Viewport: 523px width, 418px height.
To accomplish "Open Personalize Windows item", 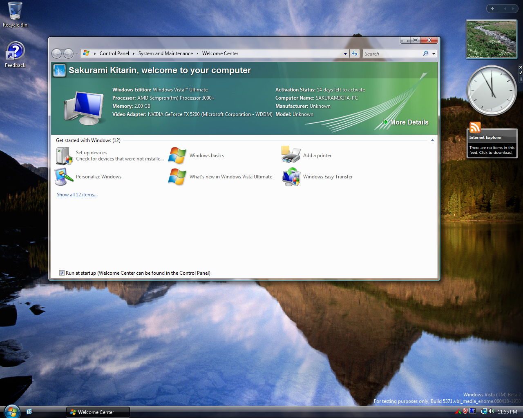I will (x=98, y=177).
